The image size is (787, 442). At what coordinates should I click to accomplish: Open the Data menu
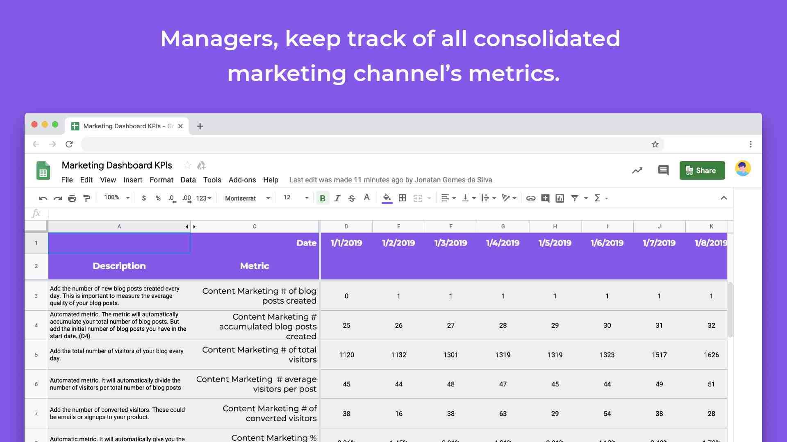(188, 180)
